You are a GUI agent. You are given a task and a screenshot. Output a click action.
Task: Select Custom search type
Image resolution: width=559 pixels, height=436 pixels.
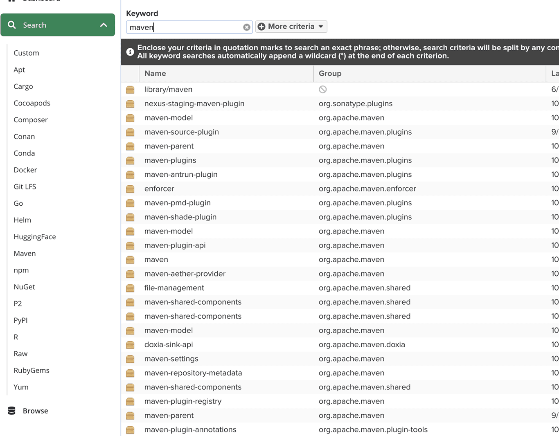(x=26, y=53)
